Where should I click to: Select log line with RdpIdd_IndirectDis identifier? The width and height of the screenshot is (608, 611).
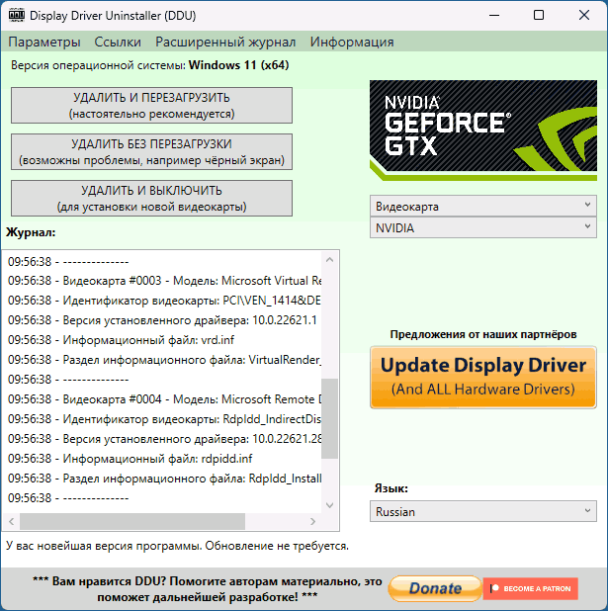coord(164,419)
